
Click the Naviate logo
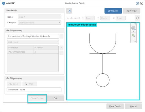[x=8, y=3]
